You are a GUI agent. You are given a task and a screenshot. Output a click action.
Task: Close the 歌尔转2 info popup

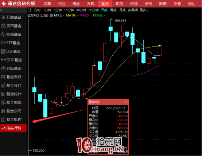126,102
